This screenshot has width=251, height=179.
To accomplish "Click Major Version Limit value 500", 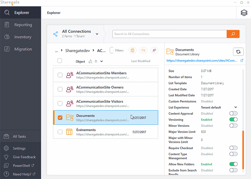I will point(203,132).
